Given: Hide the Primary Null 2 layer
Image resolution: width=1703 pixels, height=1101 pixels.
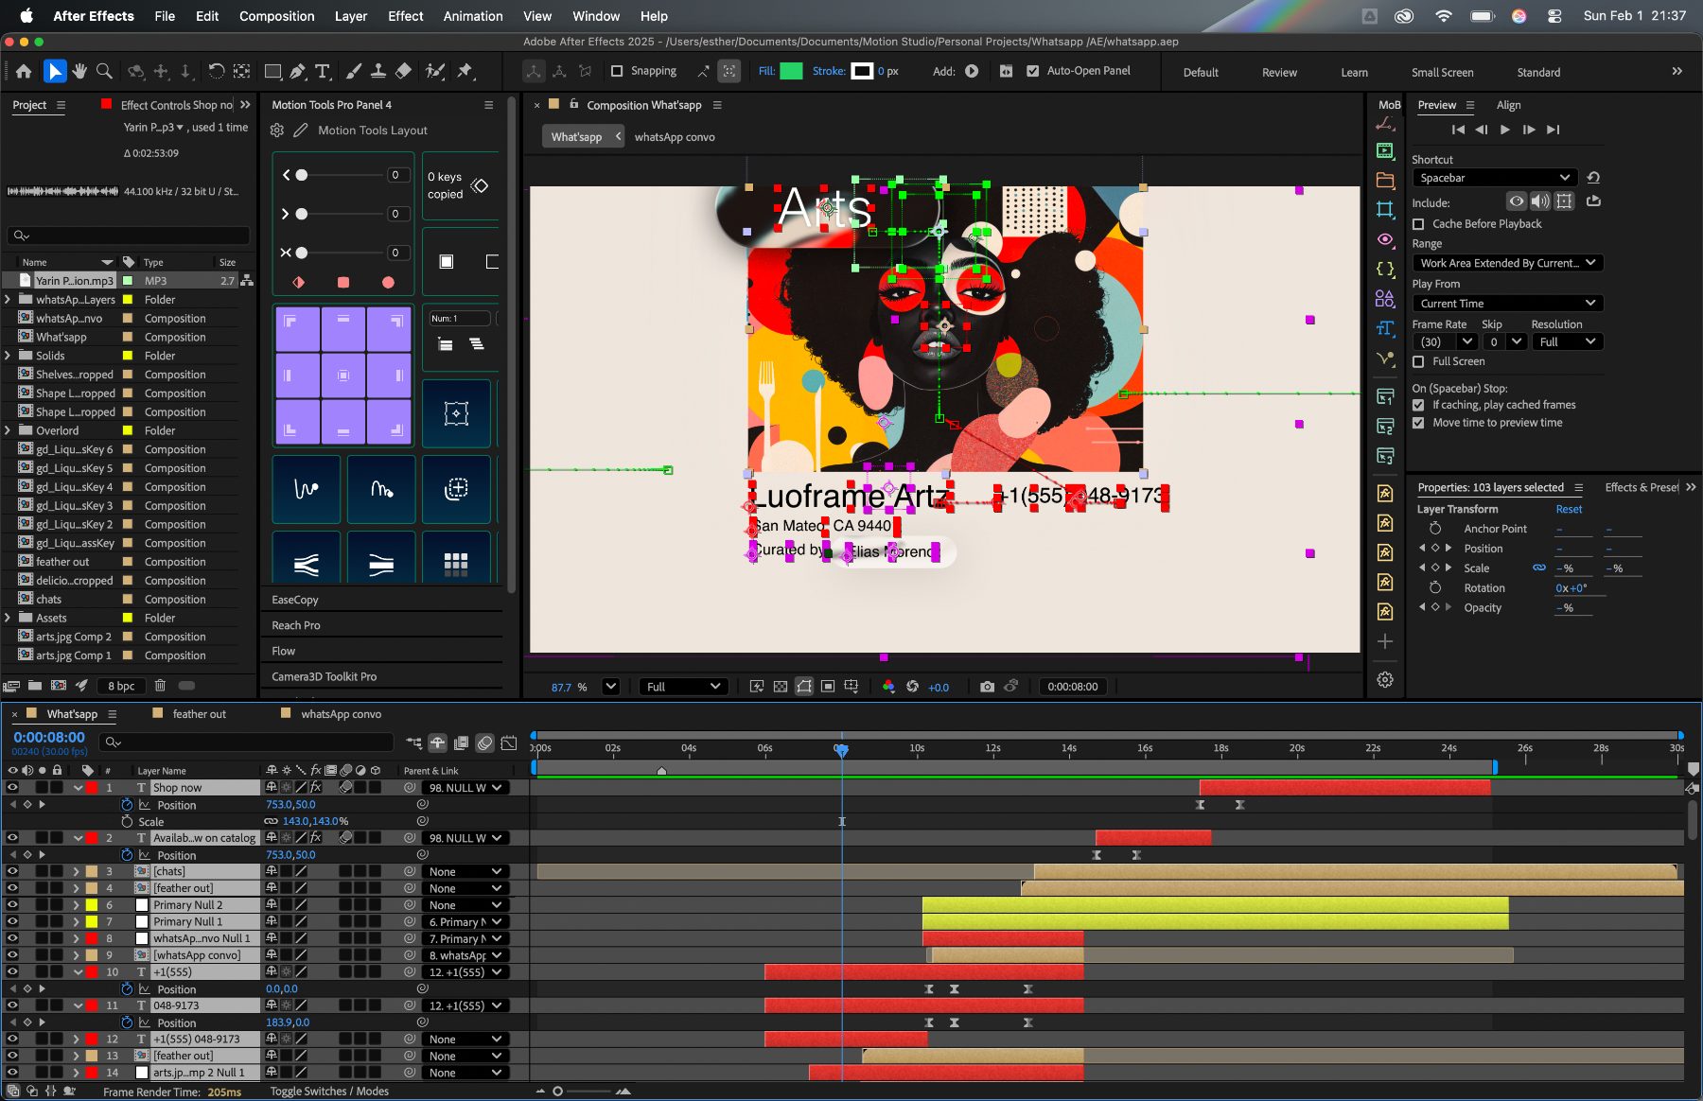Looking at the screenshot, I should [12, 905].
